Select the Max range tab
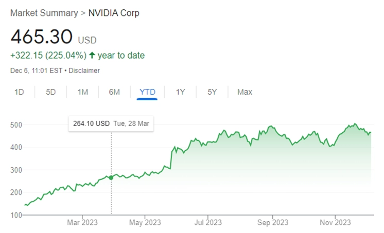This screenshot has width=384, height=233. click(245, 92)
